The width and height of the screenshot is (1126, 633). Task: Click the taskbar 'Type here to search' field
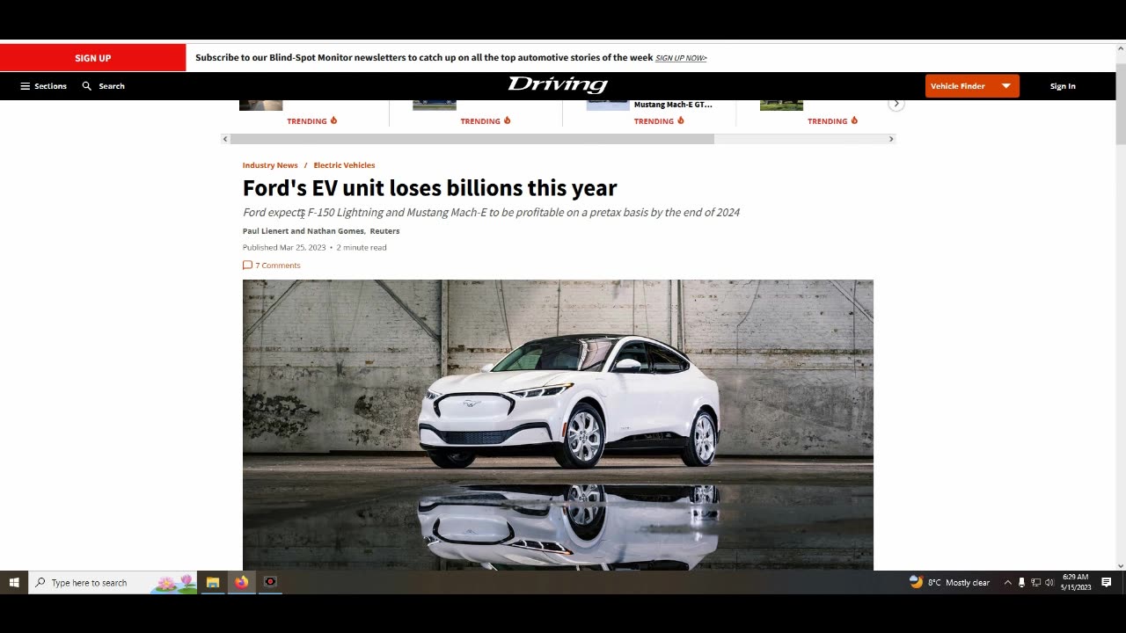click(114, 582)
